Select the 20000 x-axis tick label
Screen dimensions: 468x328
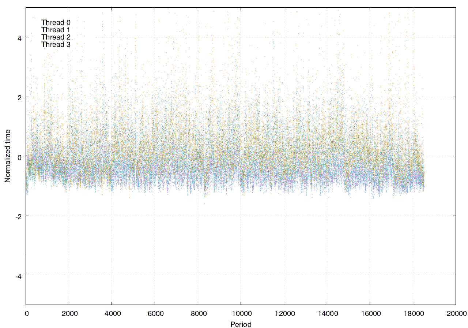[456, 313]
